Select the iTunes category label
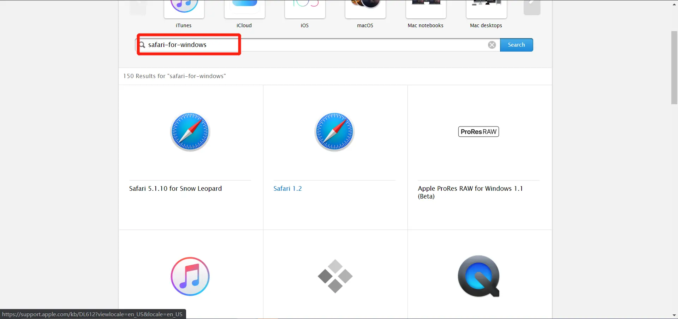The image size is (678, 319). 184,25
